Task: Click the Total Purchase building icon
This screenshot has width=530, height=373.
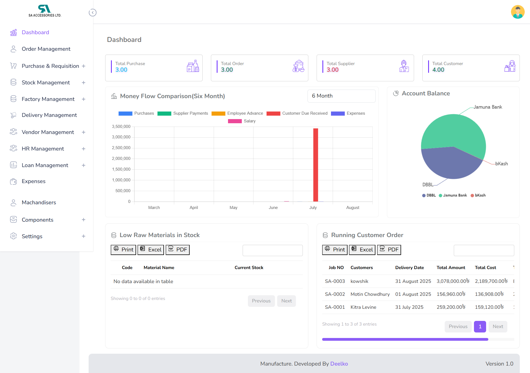Action: coord(193,66)
